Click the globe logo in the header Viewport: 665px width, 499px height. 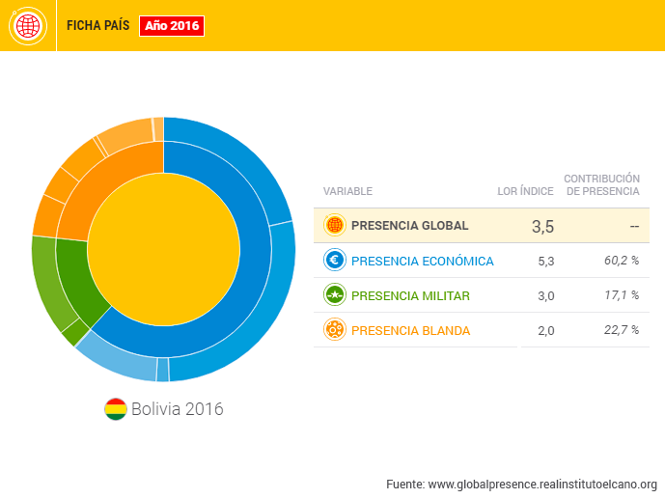coord(28,25)
